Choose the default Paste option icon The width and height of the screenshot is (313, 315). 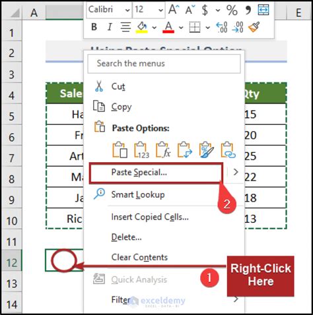[120, 150]
